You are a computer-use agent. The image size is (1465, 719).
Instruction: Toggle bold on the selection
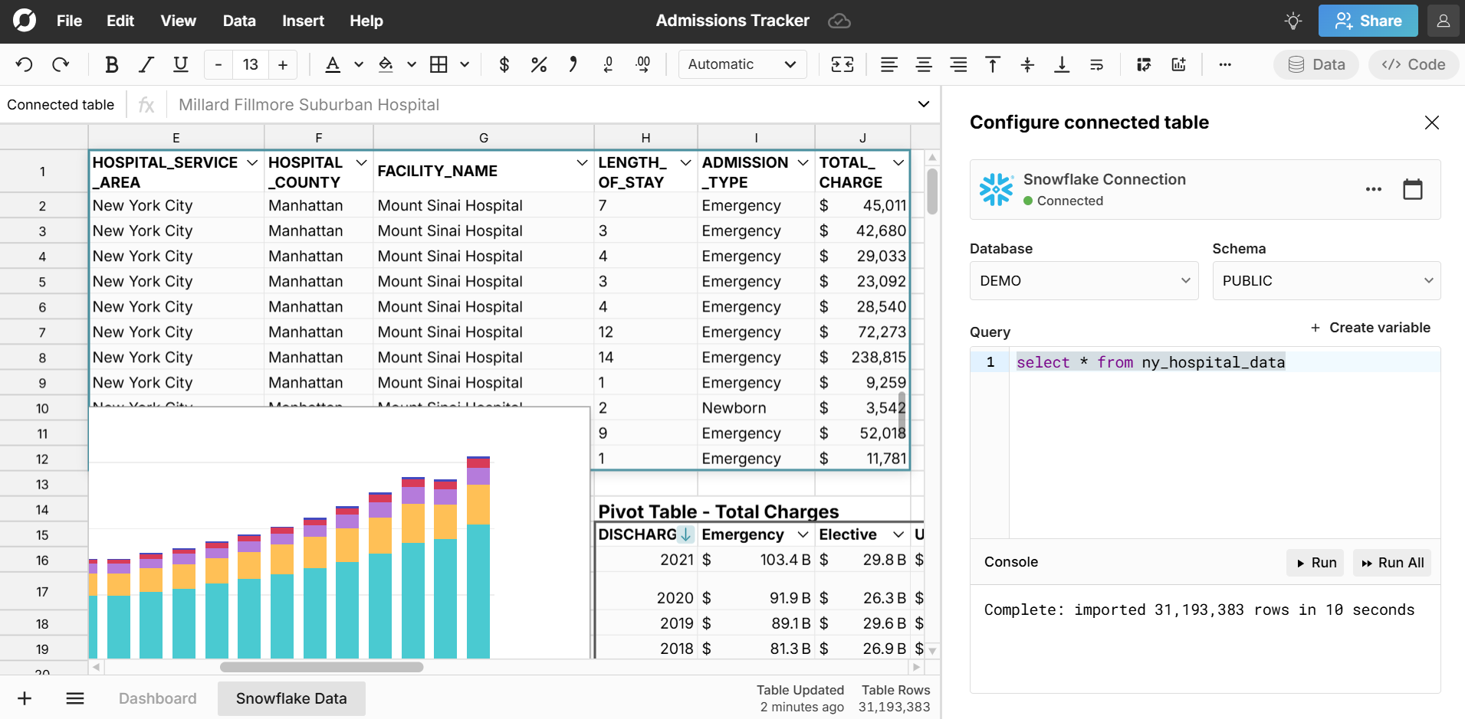coord(112,64)
